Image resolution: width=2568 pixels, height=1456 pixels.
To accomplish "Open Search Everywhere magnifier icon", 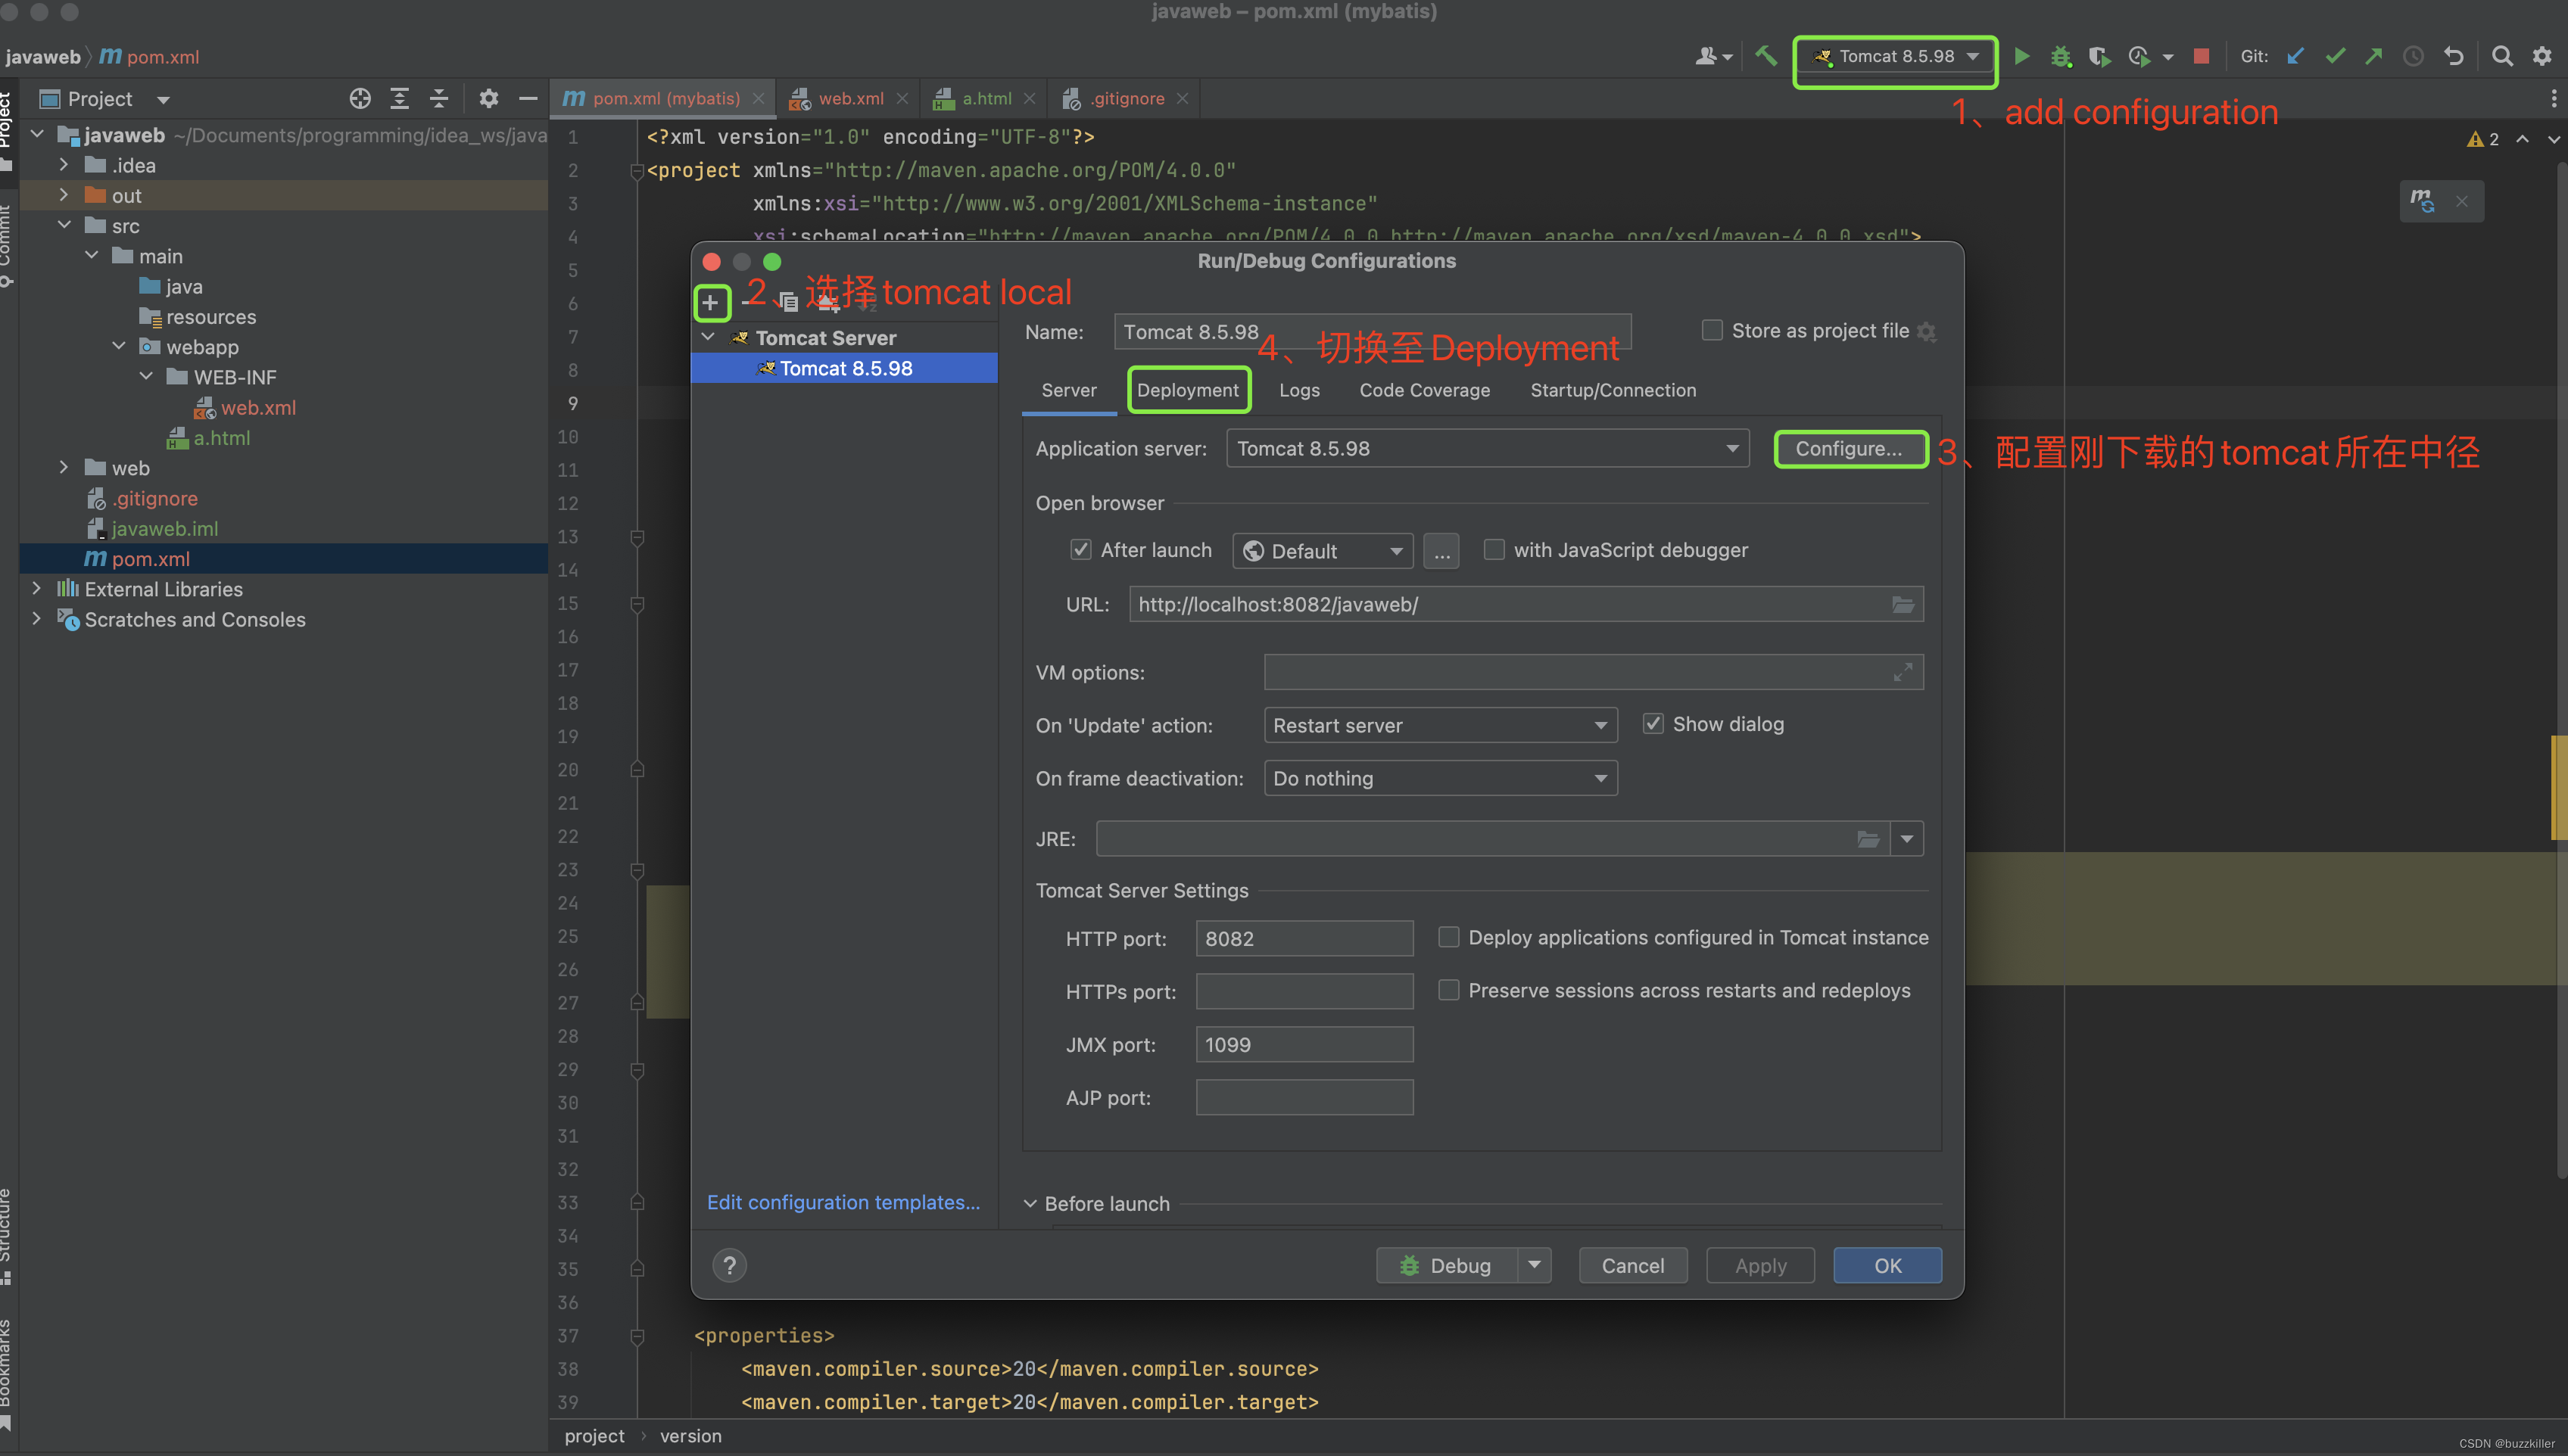I will click(2502, 56).
